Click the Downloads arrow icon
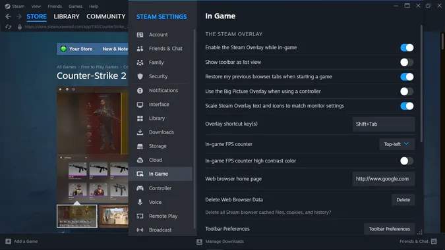This screenshot has height=250, width=445. [x=140, y=132]
